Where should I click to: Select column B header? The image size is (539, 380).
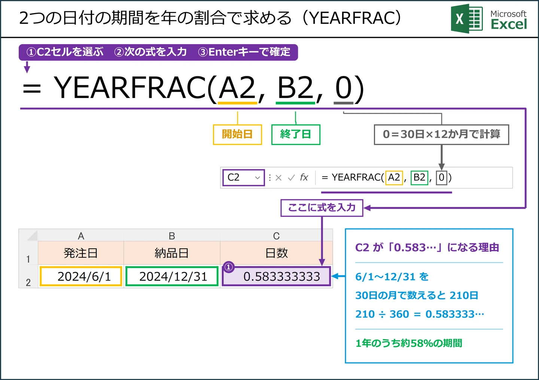pyautogui.click(x=172, y=236)
